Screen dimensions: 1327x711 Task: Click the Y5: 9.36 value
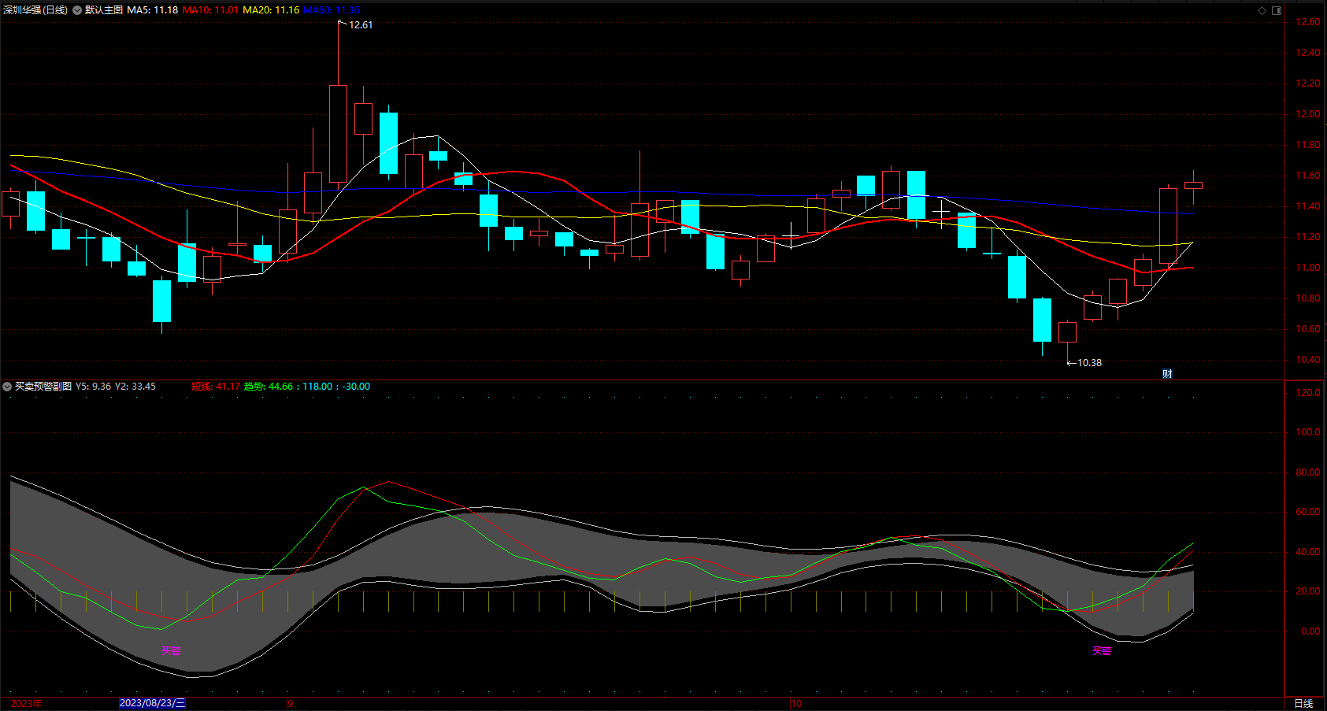pyautogui.click(x=93, y=387)
